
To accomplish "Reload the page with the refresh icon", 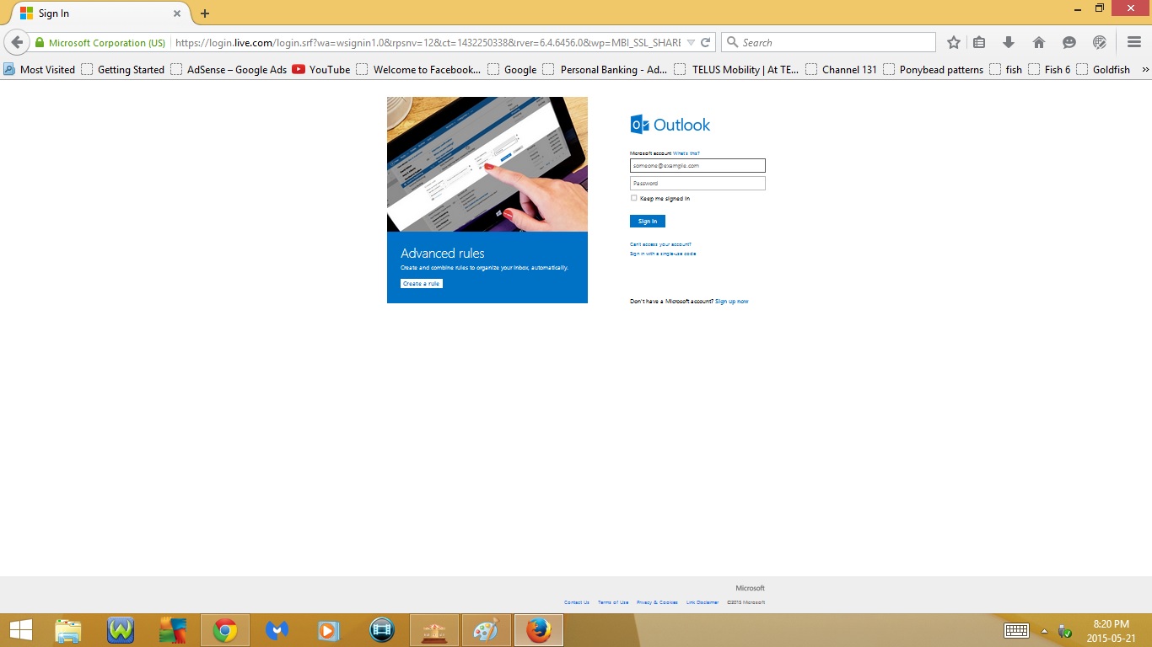I will tap(706, 42).
